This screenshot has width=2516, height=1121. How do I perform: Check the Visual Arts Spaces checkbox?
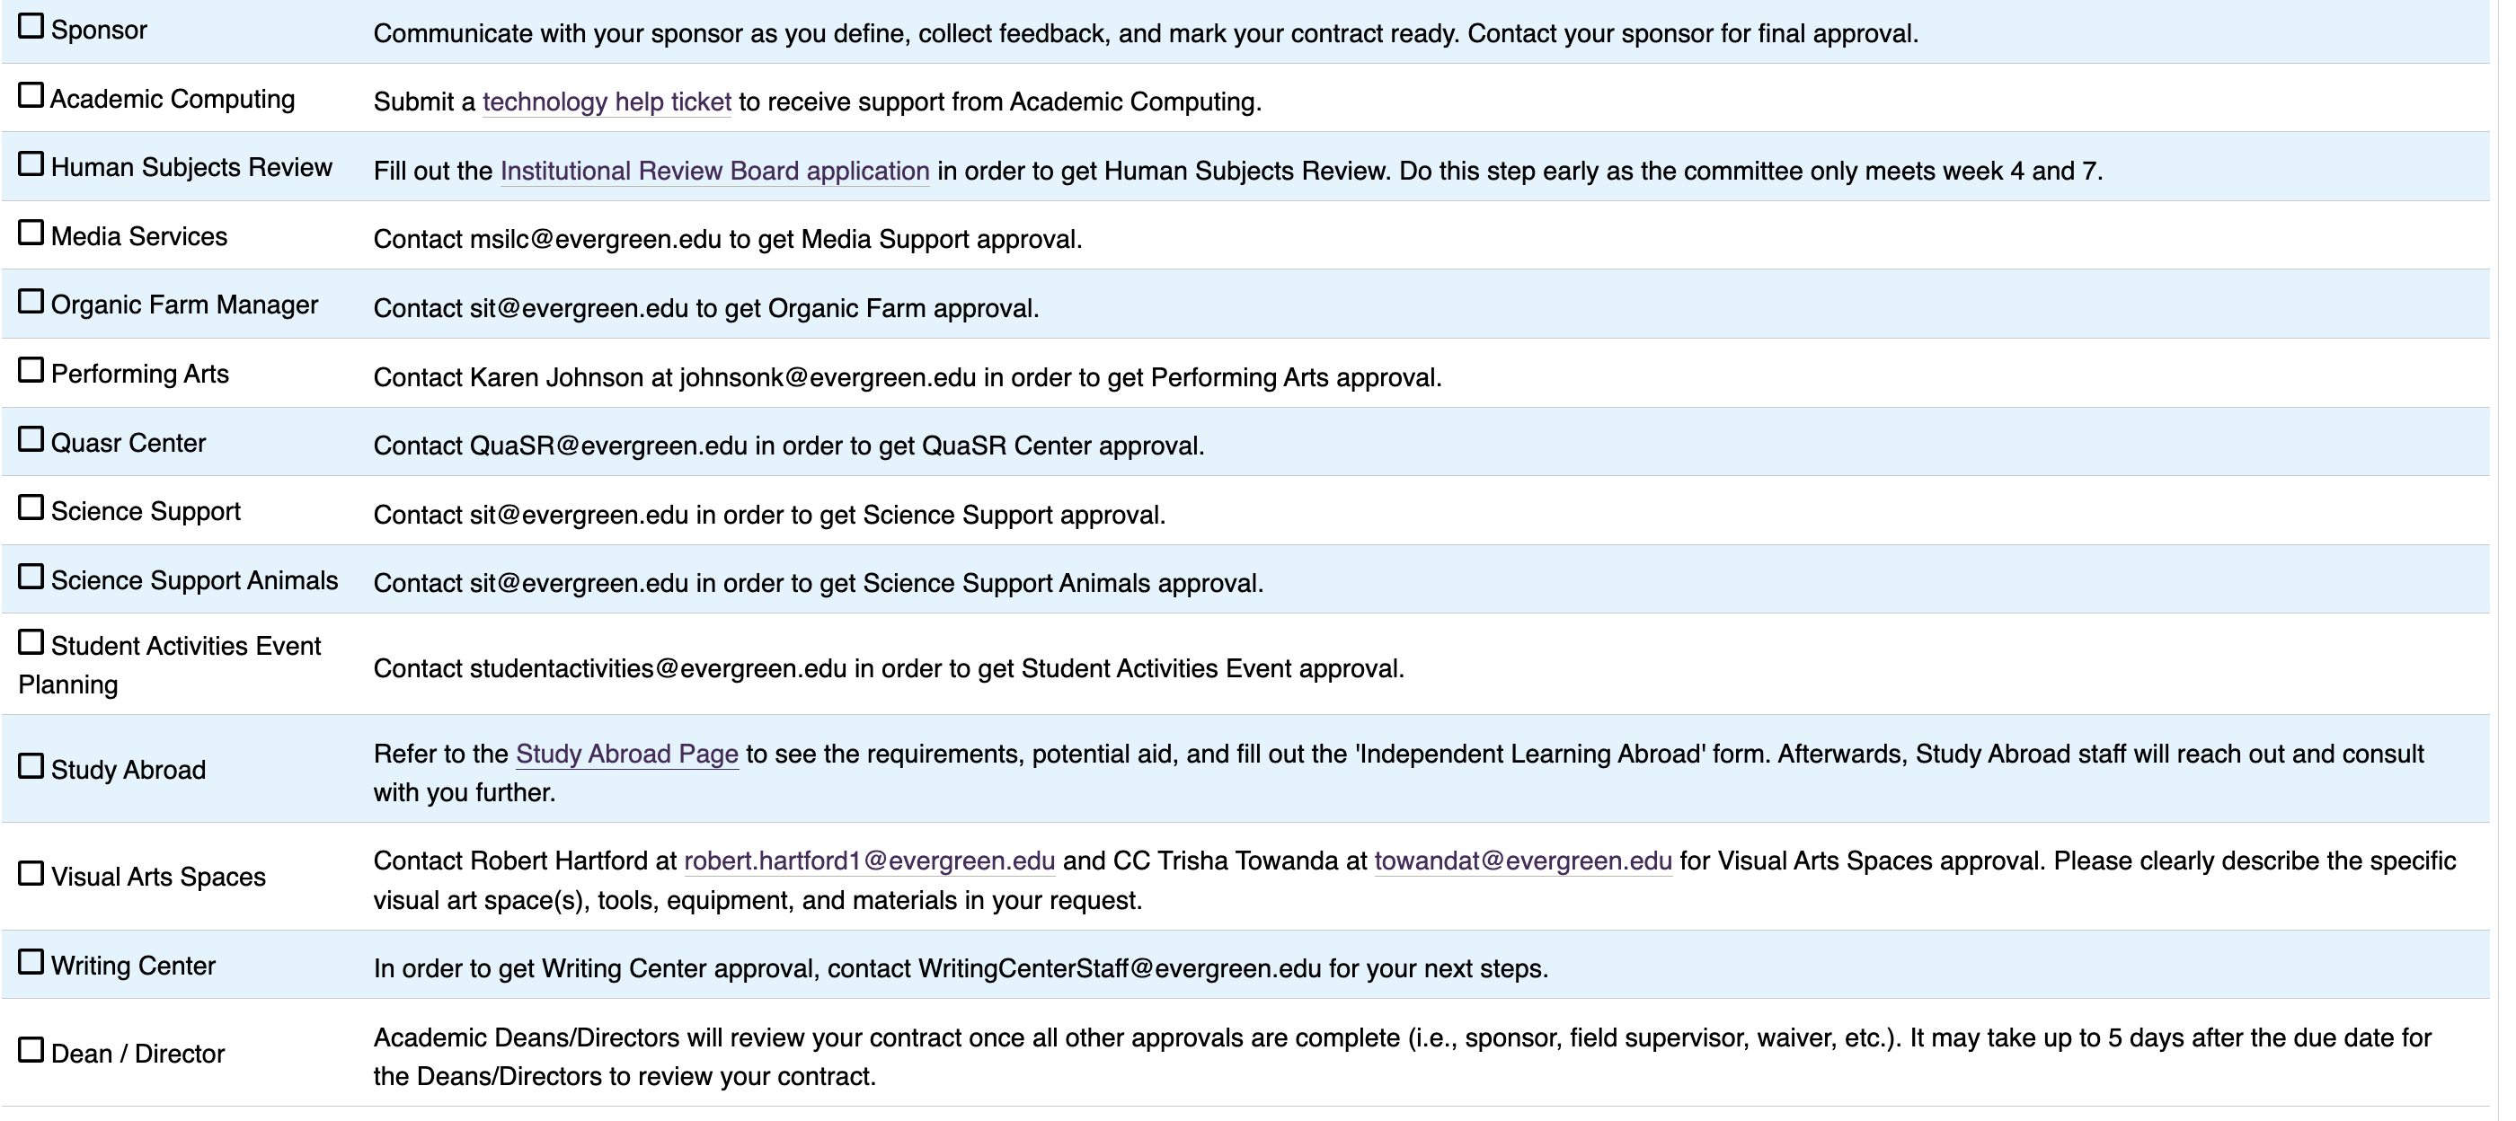[31, 874]
